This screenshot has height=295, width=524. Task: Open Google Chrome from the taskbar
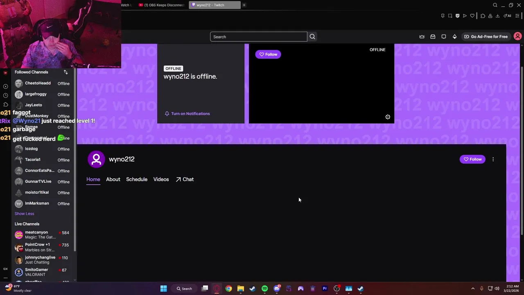click(228, 288)
